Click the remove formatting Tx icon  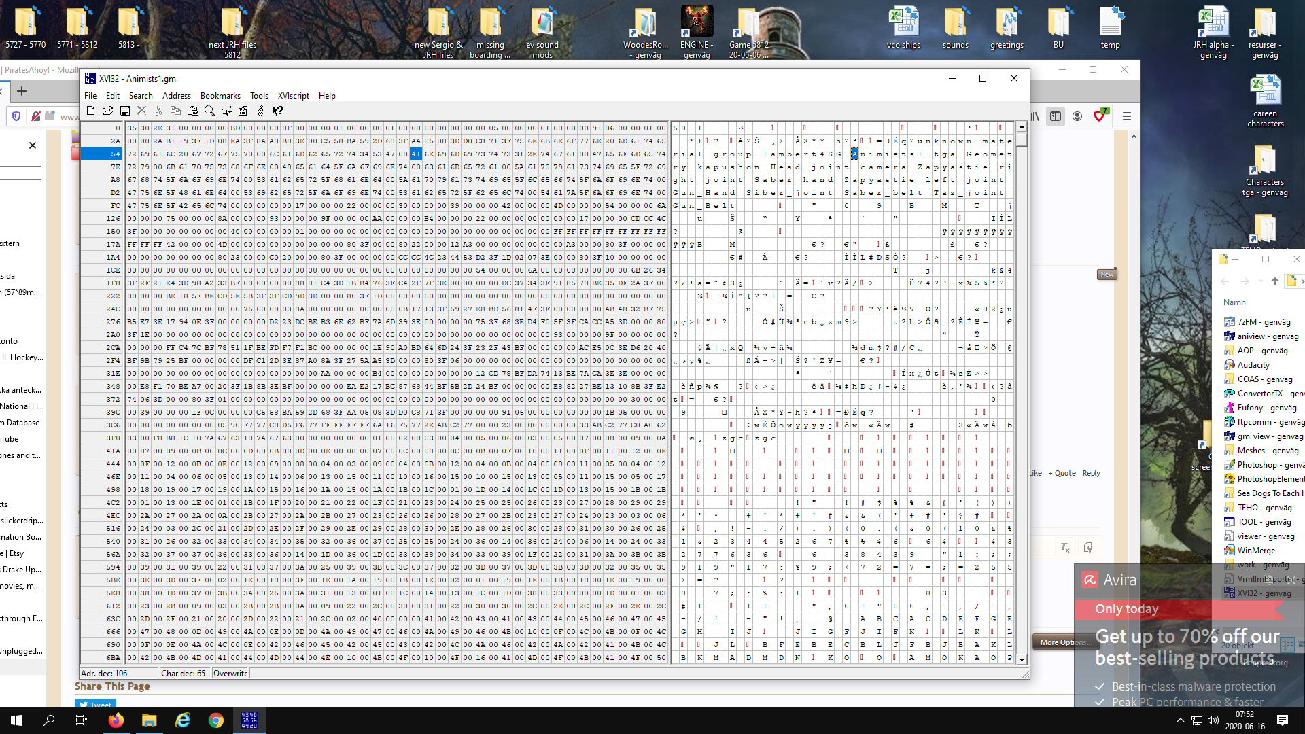coord(1065,547)
